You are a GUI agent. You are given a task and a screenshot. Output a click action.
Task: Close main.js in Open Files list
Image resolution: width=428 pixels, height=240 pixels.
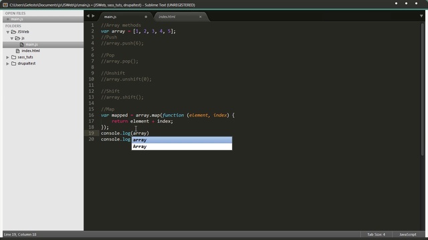[7, 19]
